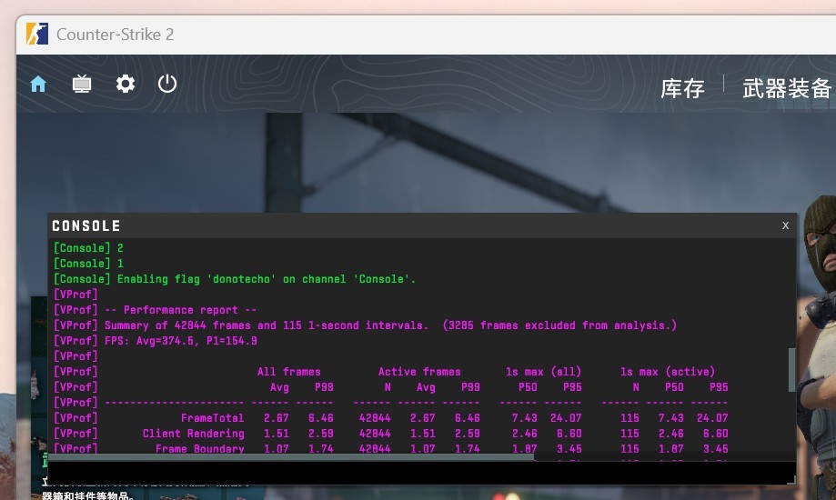This screenshot has width=836, height=500.
Task: Click the FrameTotal row label
Action: tap(212, 418)
